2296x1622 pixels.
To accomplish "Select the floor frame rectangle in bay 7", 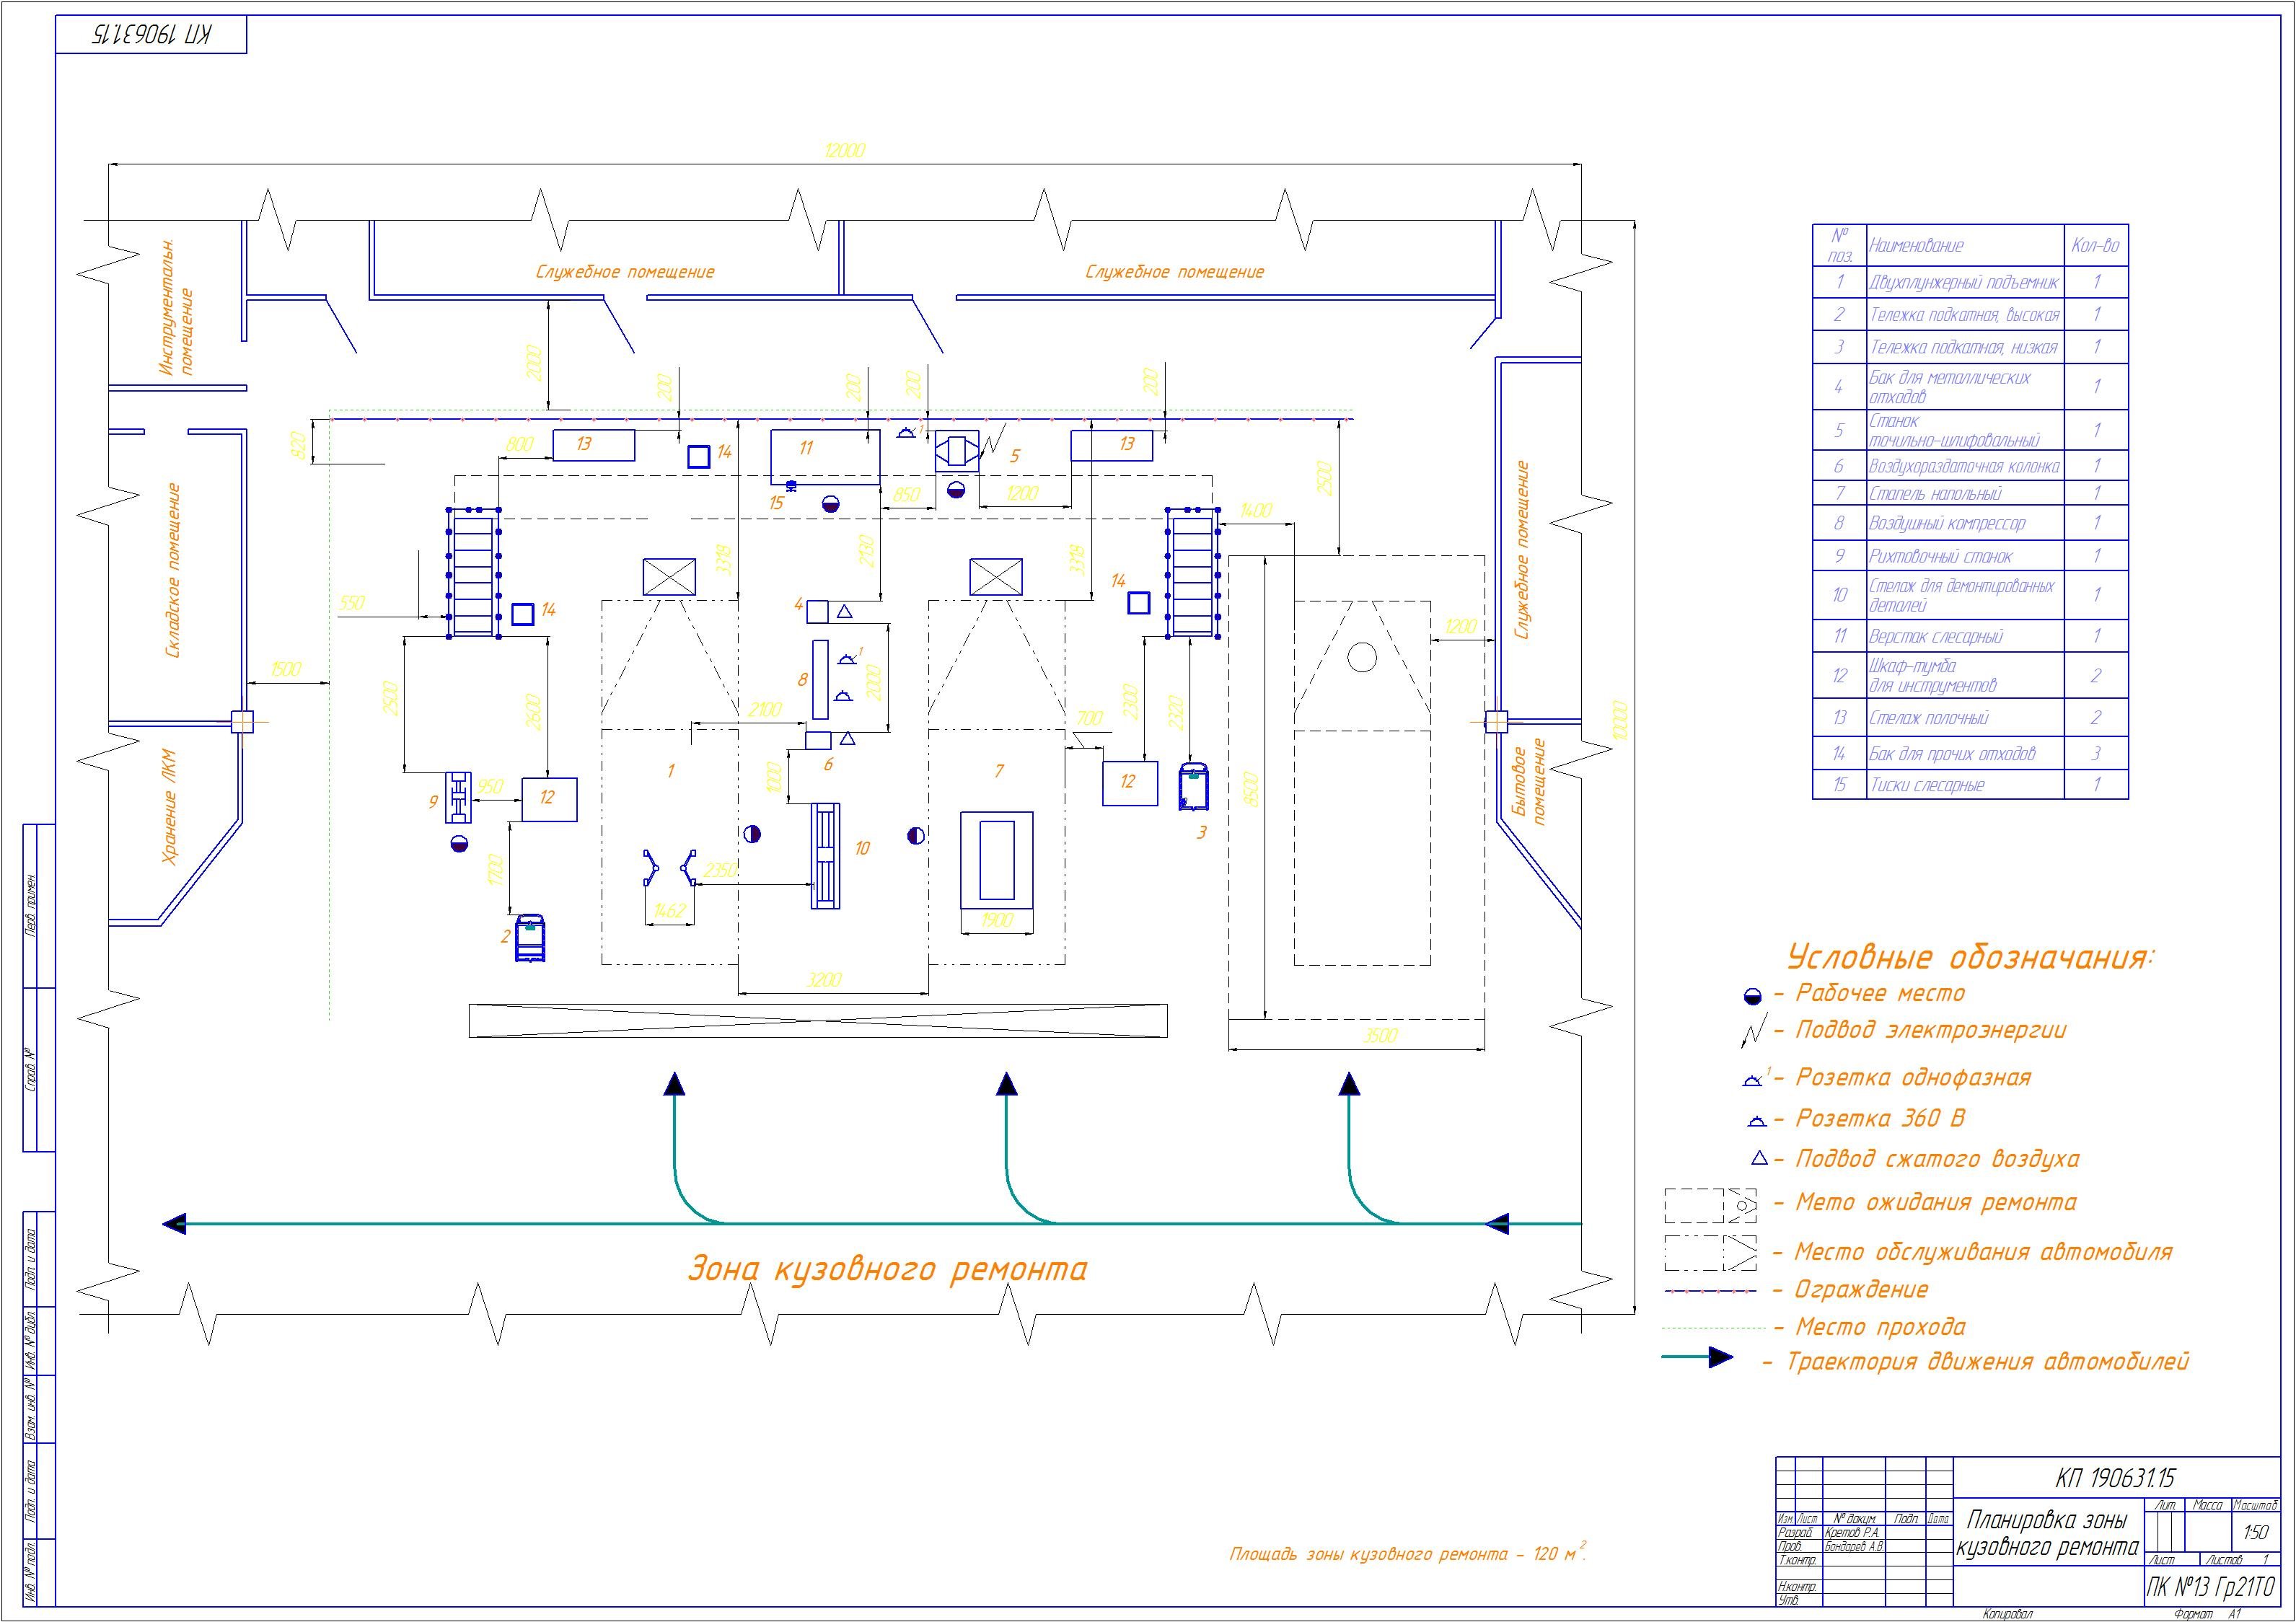I will click(x=996, y=861).
